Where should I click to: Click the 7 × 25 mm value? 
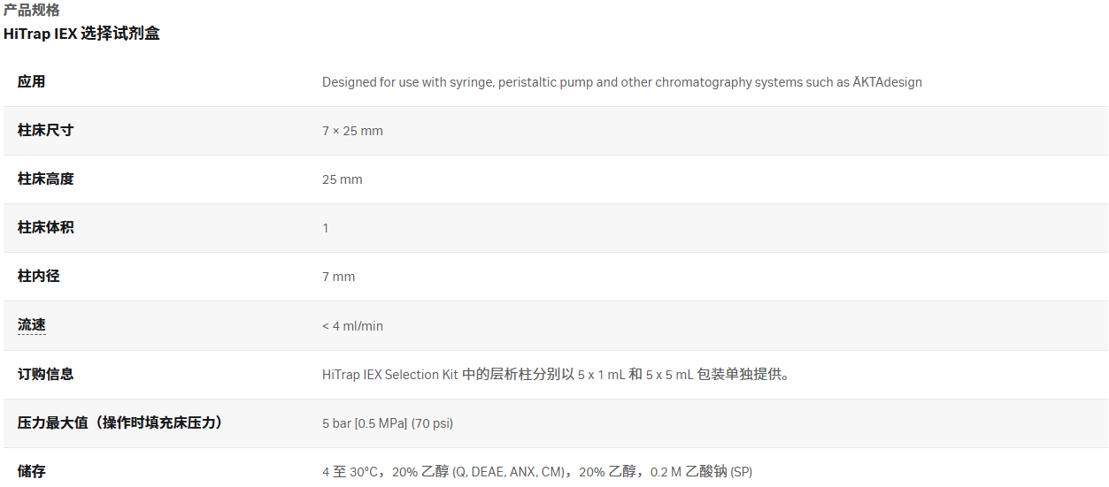(352, 131)
